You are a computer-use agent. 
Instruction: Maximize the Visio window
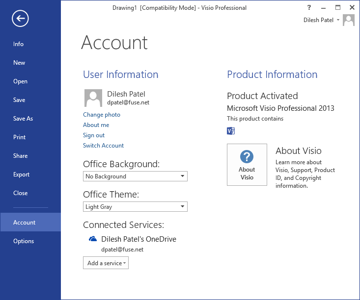point(338,7)
